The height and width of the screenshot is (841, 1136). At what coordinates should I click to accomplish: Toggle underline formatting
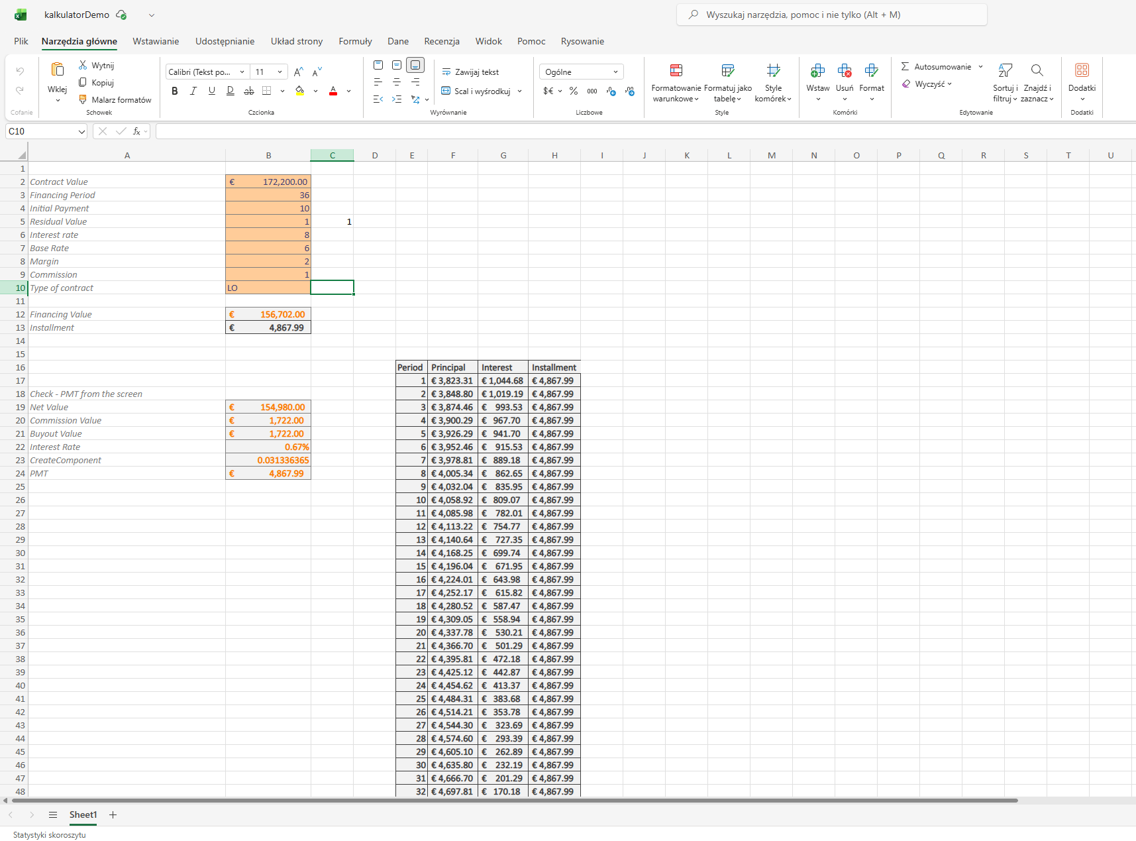[211, 91]
